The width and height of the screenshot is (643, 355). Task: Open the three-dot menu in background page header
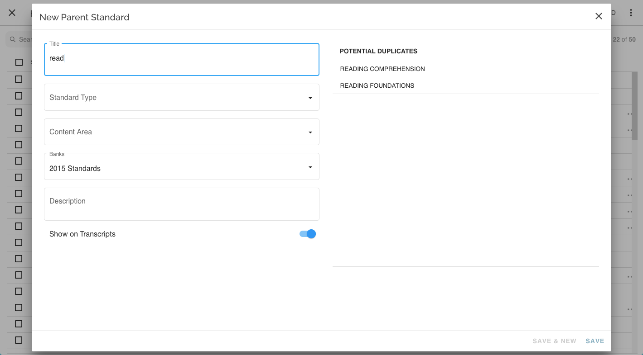631,13
